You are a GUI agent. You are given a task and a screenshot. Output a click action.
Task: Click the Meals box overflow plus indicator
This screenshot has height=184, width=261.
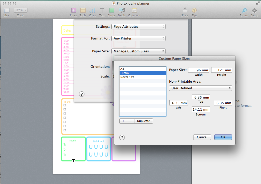pyautogui.click(x=74, y=161)
